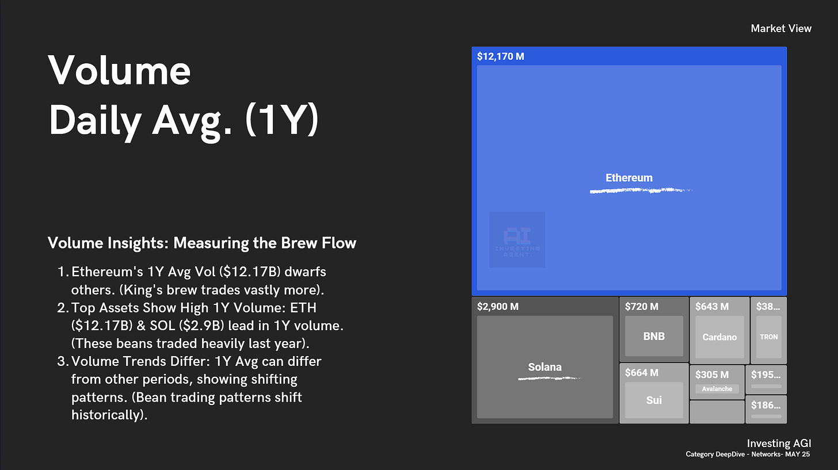
Task: Click the $720 M value label
Action: (642, 307)
